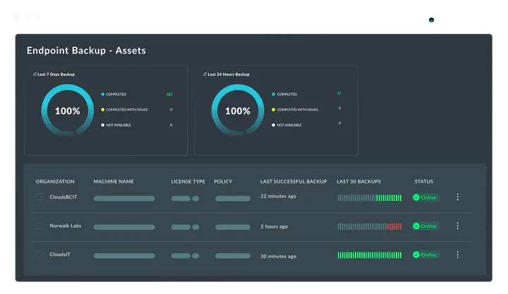Click green check icon in CloudsIT status

click(x=416, y=255)
